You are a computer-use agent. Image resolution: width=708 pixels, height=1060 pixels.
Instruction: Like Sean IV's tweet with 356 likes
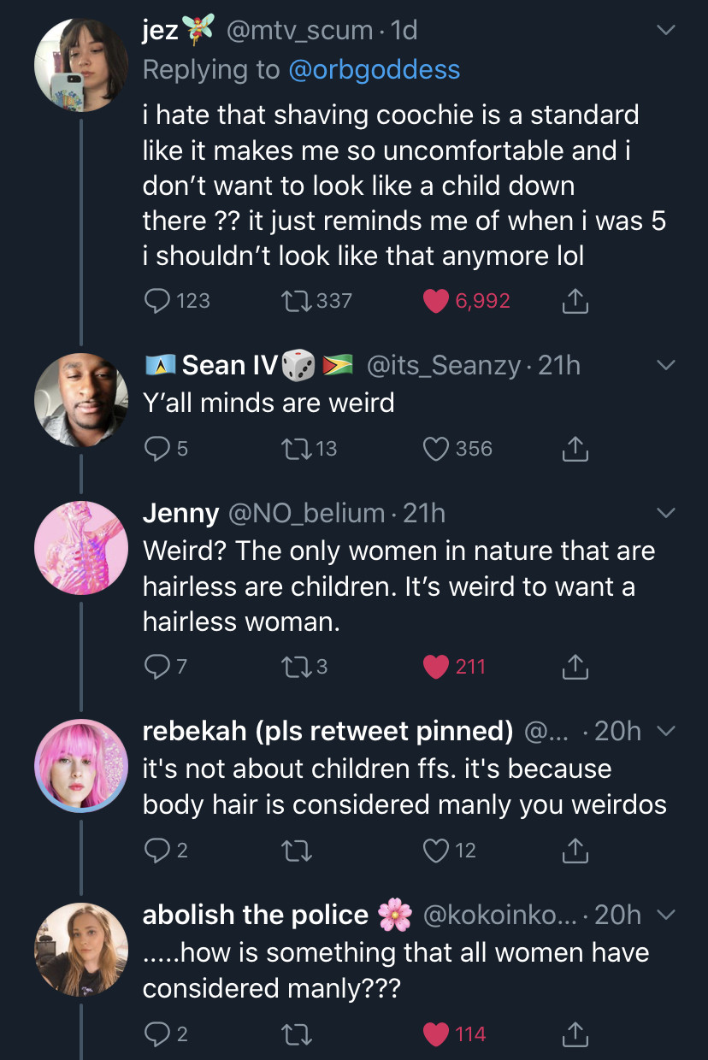tap(437, 449)
